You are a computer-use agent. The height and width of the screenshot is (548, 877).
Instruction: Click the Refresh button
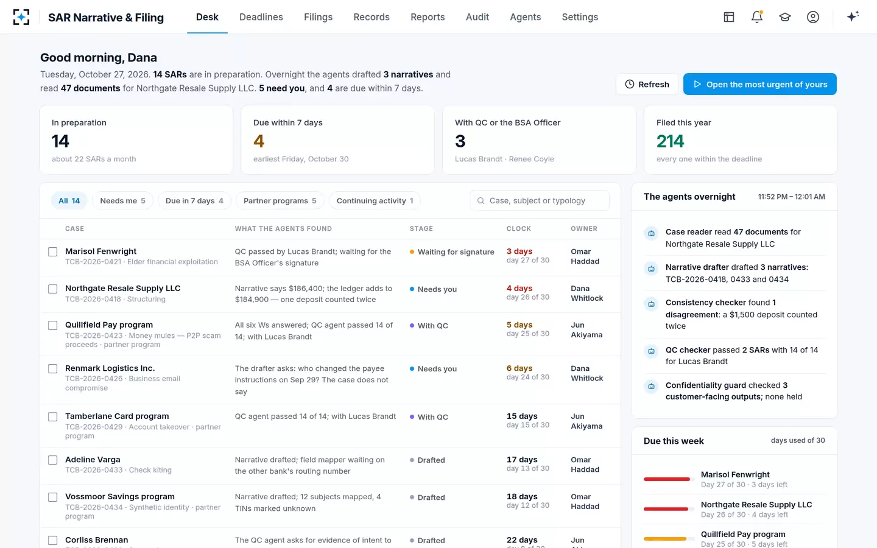[647, 84]
